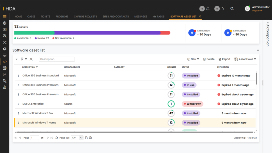Open row menu for Microsoft Windows 11 Pro
This screenshot has width=272, height=153.
pyautogui.click(x=18, y=113)
